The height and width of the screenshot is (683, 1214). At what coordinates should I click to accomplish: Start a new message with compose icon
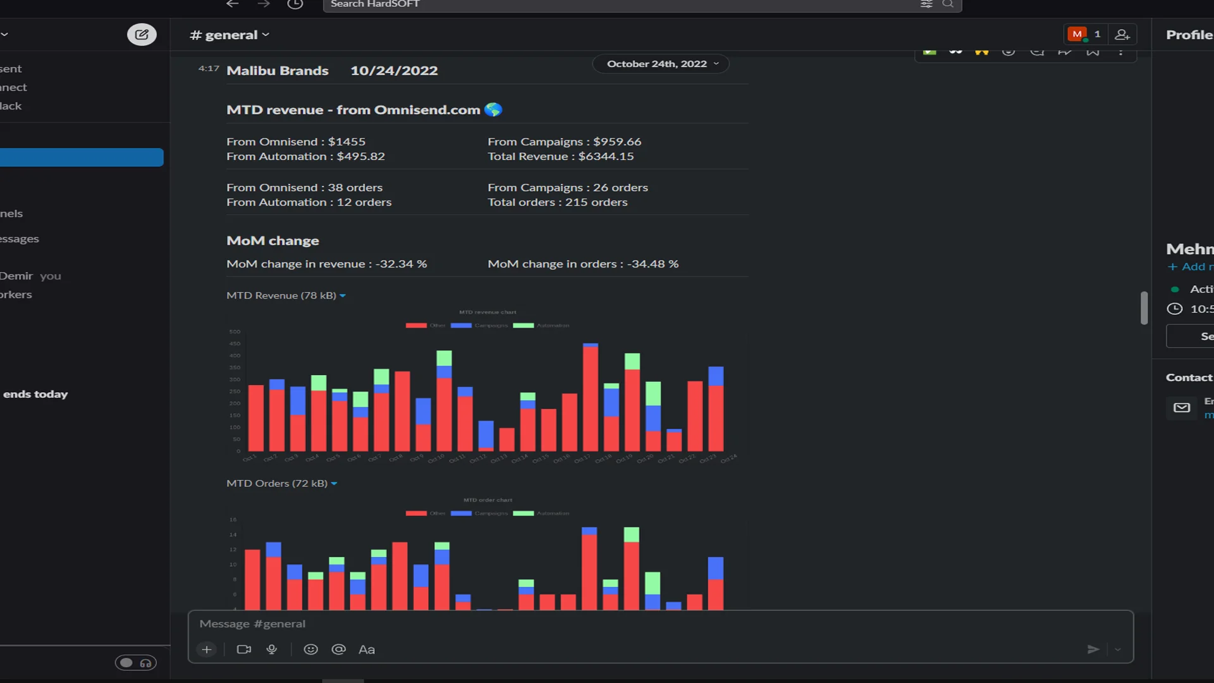point(142,34)
